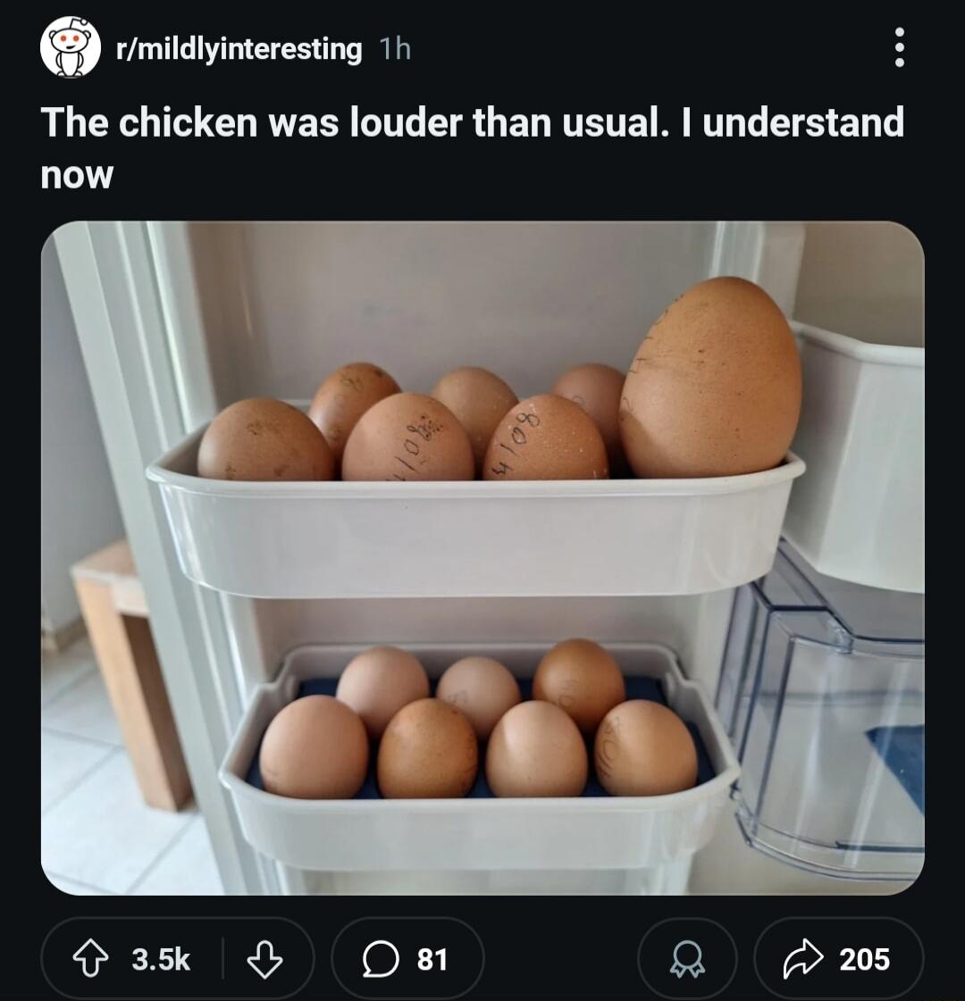The height and width of the screenshot is (1001, 965).
Task: Tap the egg labeled 4/08 on top shelf
Action: click(545, 438)
